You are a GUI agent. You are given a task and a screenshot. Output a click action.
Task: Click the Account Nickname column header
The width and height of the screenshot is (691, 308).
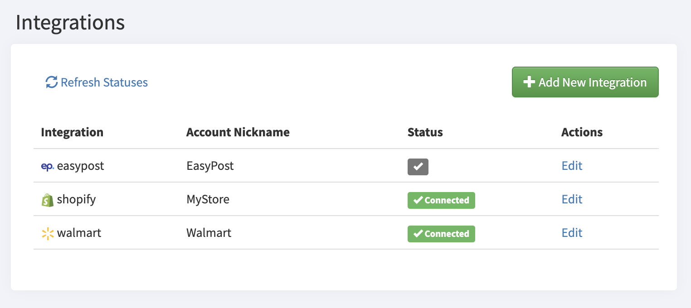click(238, 132)
